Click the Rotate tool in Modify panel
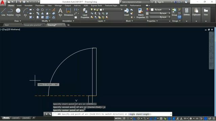 coord(43,10)
